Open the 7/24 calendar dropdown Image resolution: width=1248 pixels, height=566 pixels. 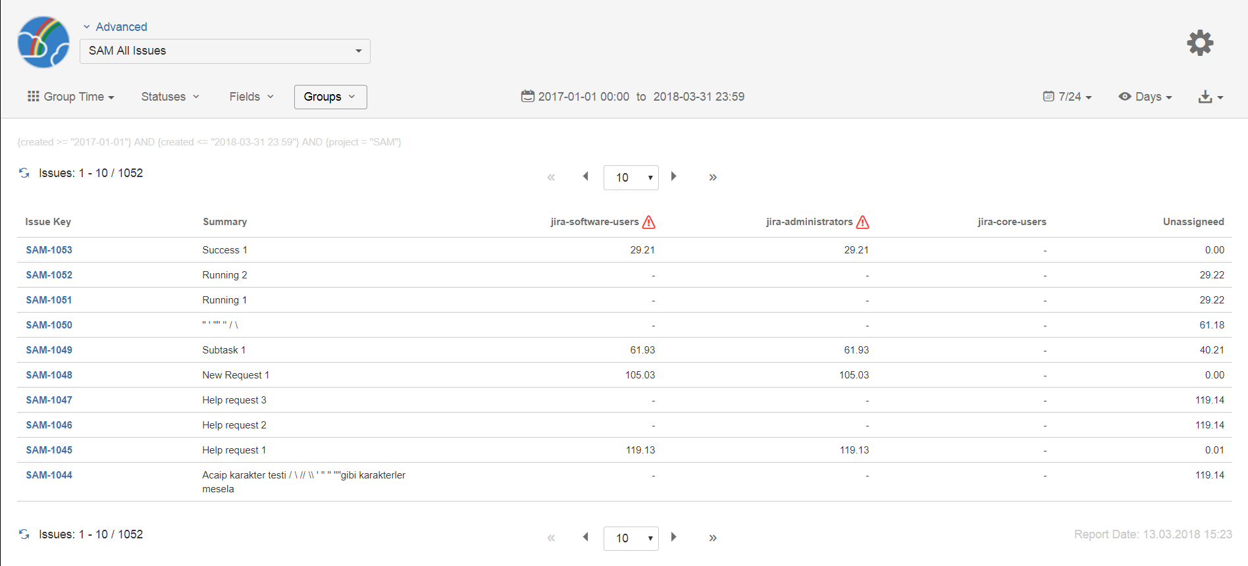click(x=1068, y=97)
